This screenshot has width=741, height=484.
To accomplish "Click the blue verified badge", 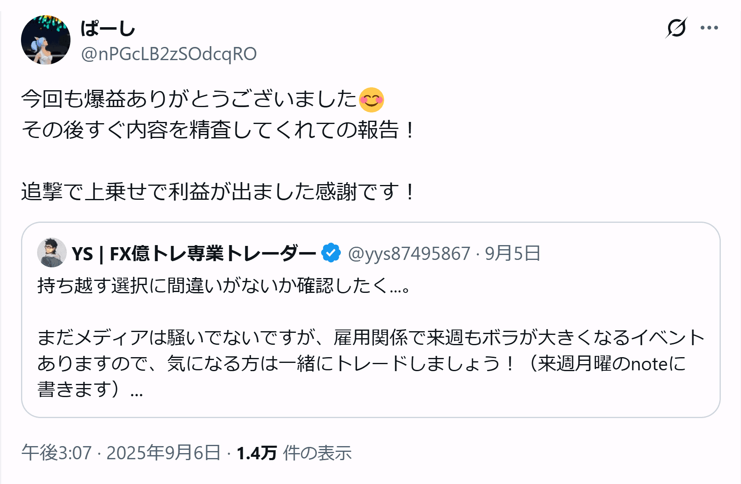I will click(x=331, y=253).
